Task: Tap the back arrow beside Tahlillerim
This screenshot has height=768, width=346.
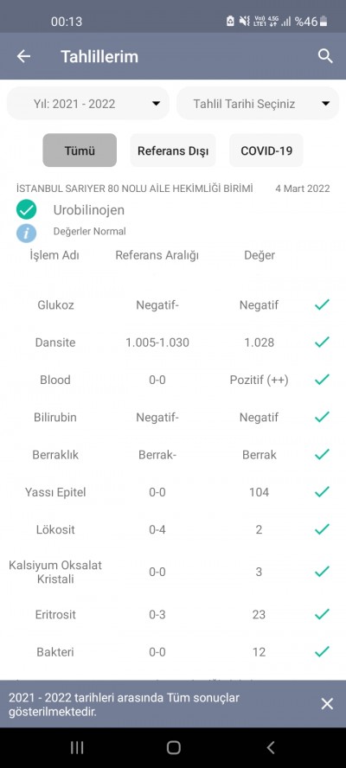Action: (x=23, y=56)
